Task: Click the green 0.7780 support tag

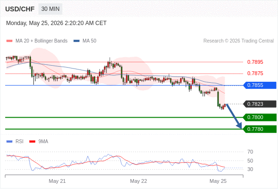Action: [x=260, y=129]
